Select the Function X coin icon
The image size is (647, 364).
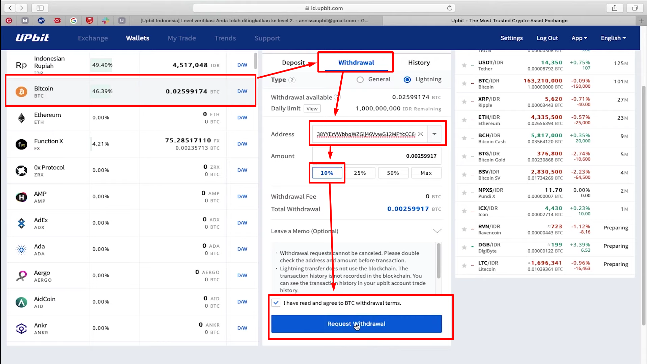(x=21, y=144)
